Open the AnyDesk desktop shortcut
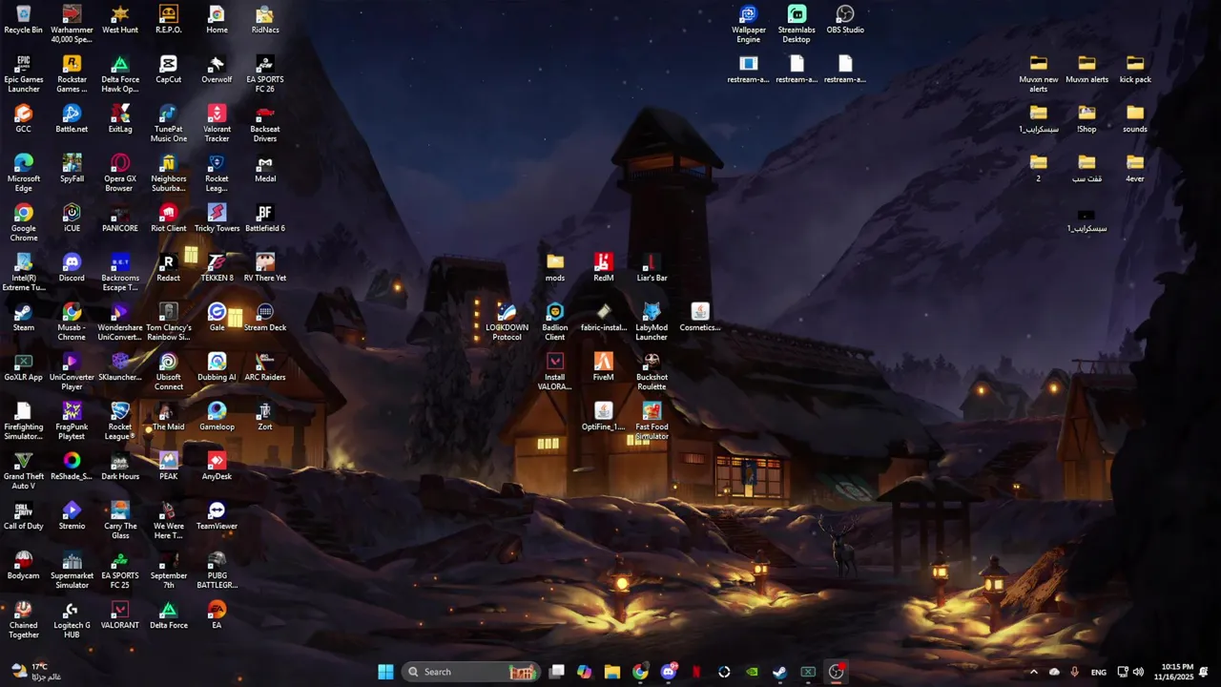The image size is (1221, 687). click(x=217, y=467)
